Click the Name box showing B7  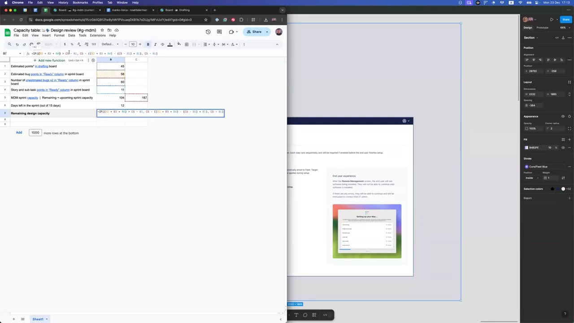pyautogui.click(x=12, y=53)
